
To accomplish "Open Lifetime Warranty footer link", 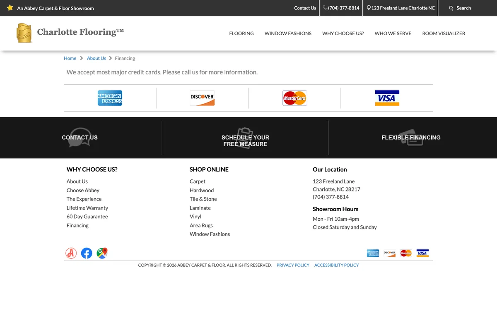I will [x=87, y=208].
